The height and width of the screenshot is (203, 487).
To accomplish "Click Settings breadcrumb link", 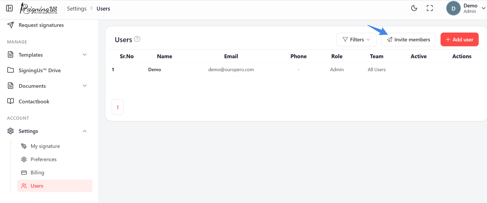I will point(77,9).
